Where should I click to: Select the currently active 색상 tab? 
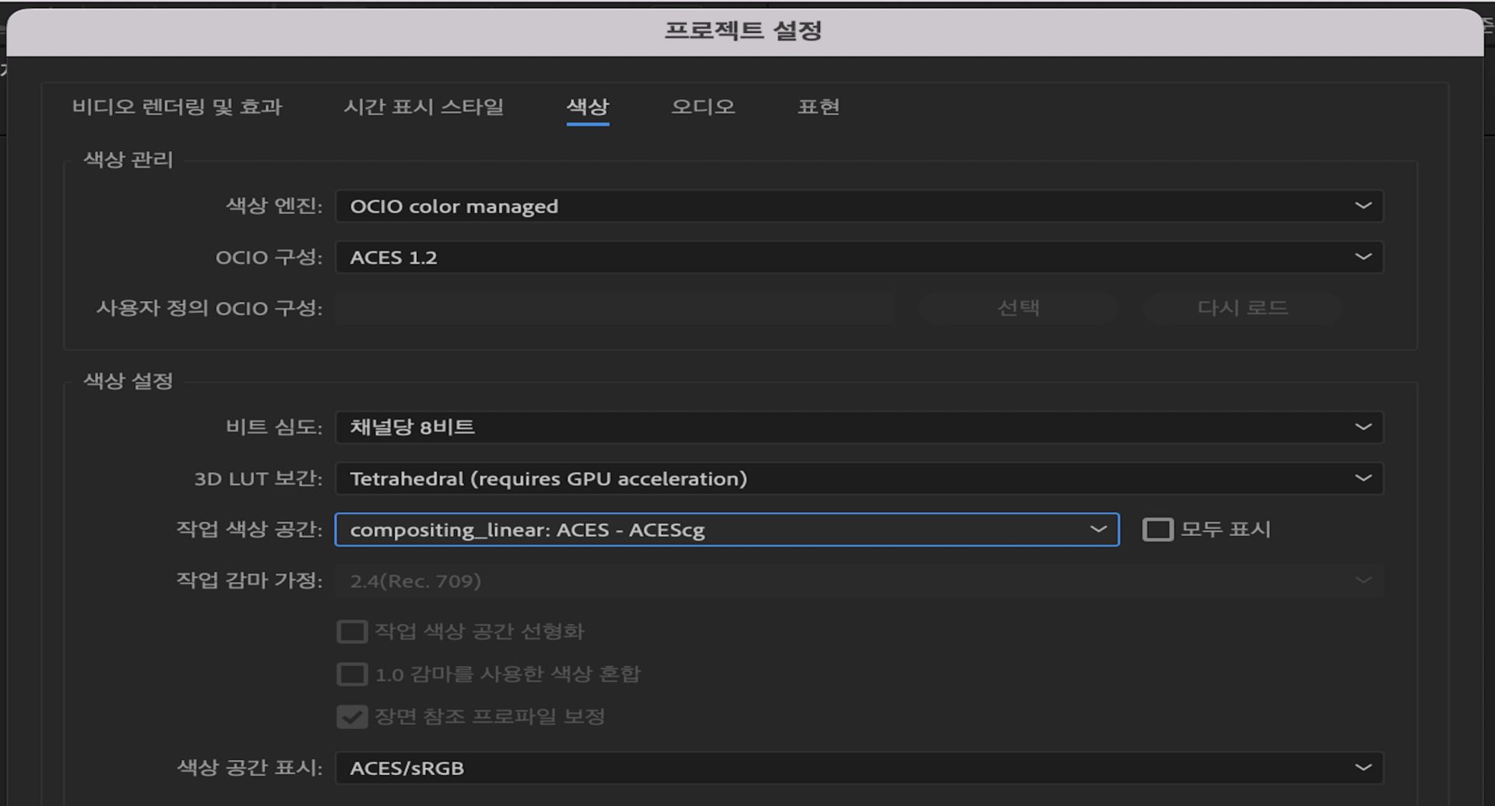pyautogui.click(x=588, y=107)
